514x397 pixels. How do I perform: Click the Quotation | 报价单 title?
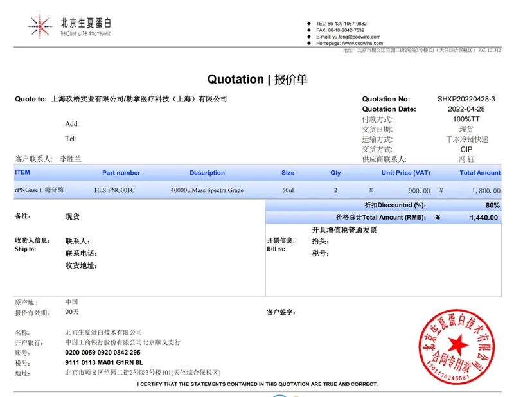pos(258,79)
